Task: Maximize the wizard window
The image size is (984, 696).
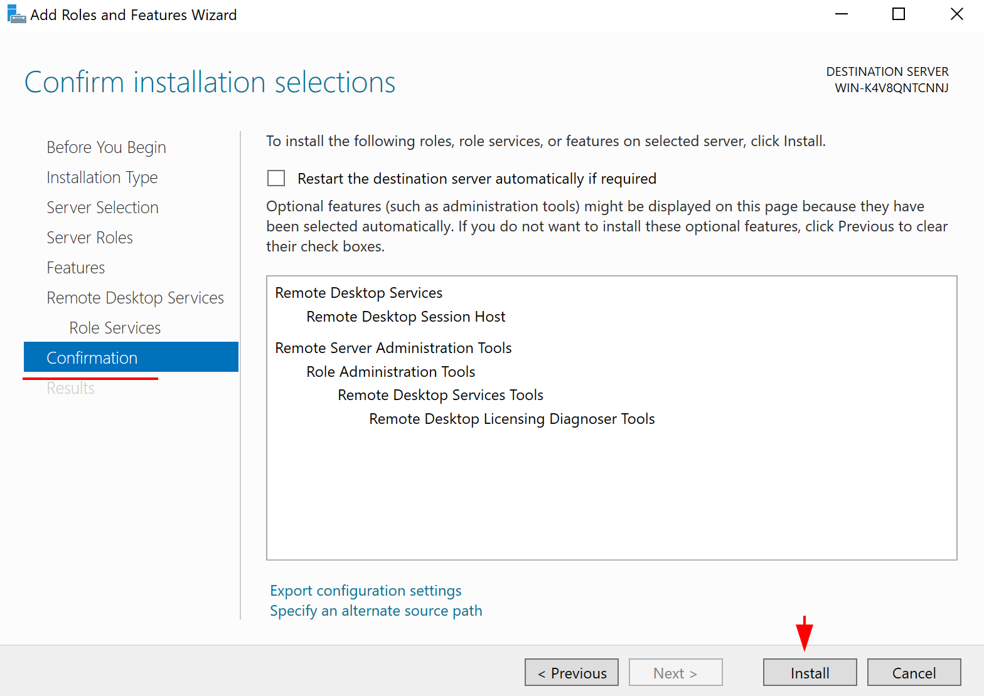Action: [x=899, y=14]
